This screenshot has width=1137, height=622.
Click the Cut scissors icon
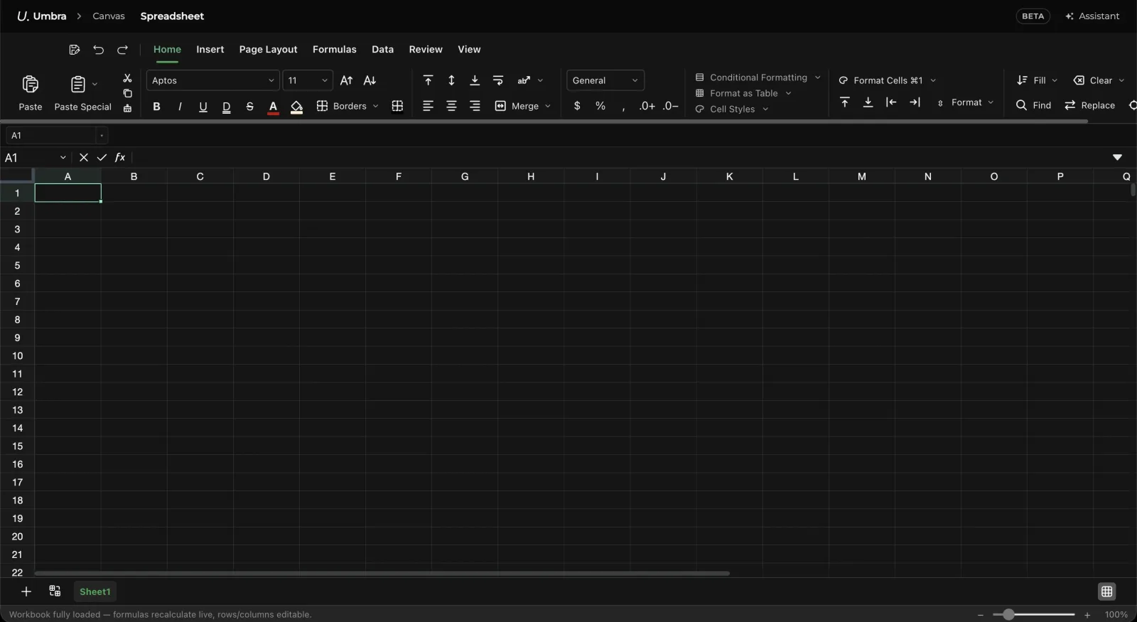pos(127,78)
